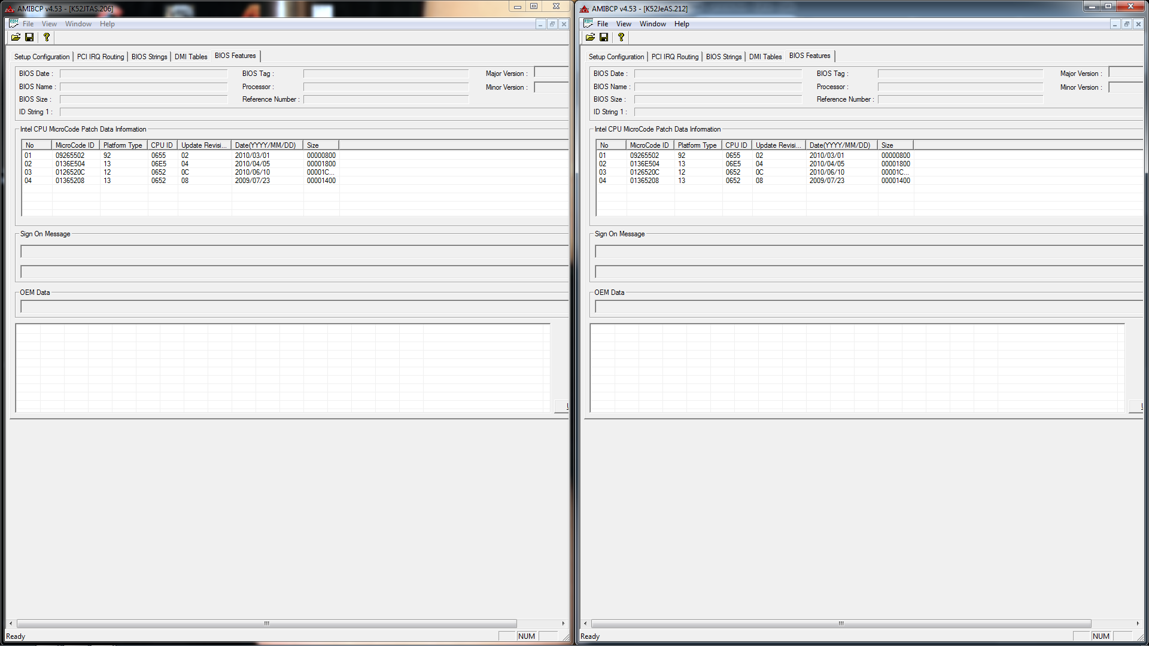Switch to BIOS Strings tab in right window
Viewport: 1149px width, 646px height.
[x=724, y=57]
